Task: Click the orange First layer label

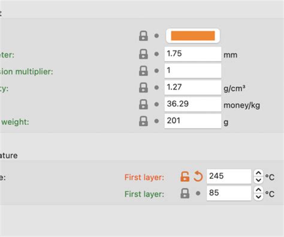Action: 144,177
